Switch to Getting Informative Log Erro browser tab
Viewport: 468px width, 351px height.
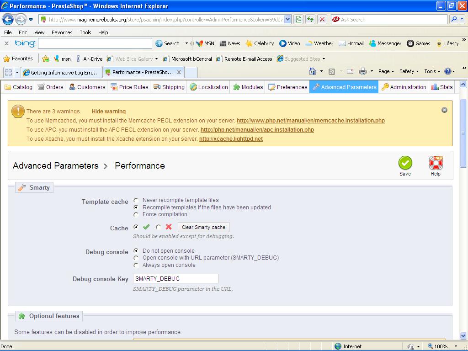tap(62, 73)
